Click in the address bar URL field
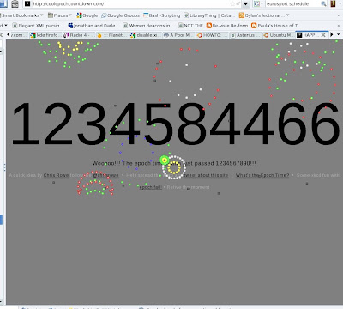343x309 pixels. (x=129, y=3)
